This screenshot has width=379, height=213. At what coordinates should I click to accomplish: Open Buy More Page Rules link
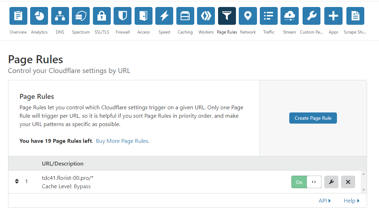[x=122, y=141]
